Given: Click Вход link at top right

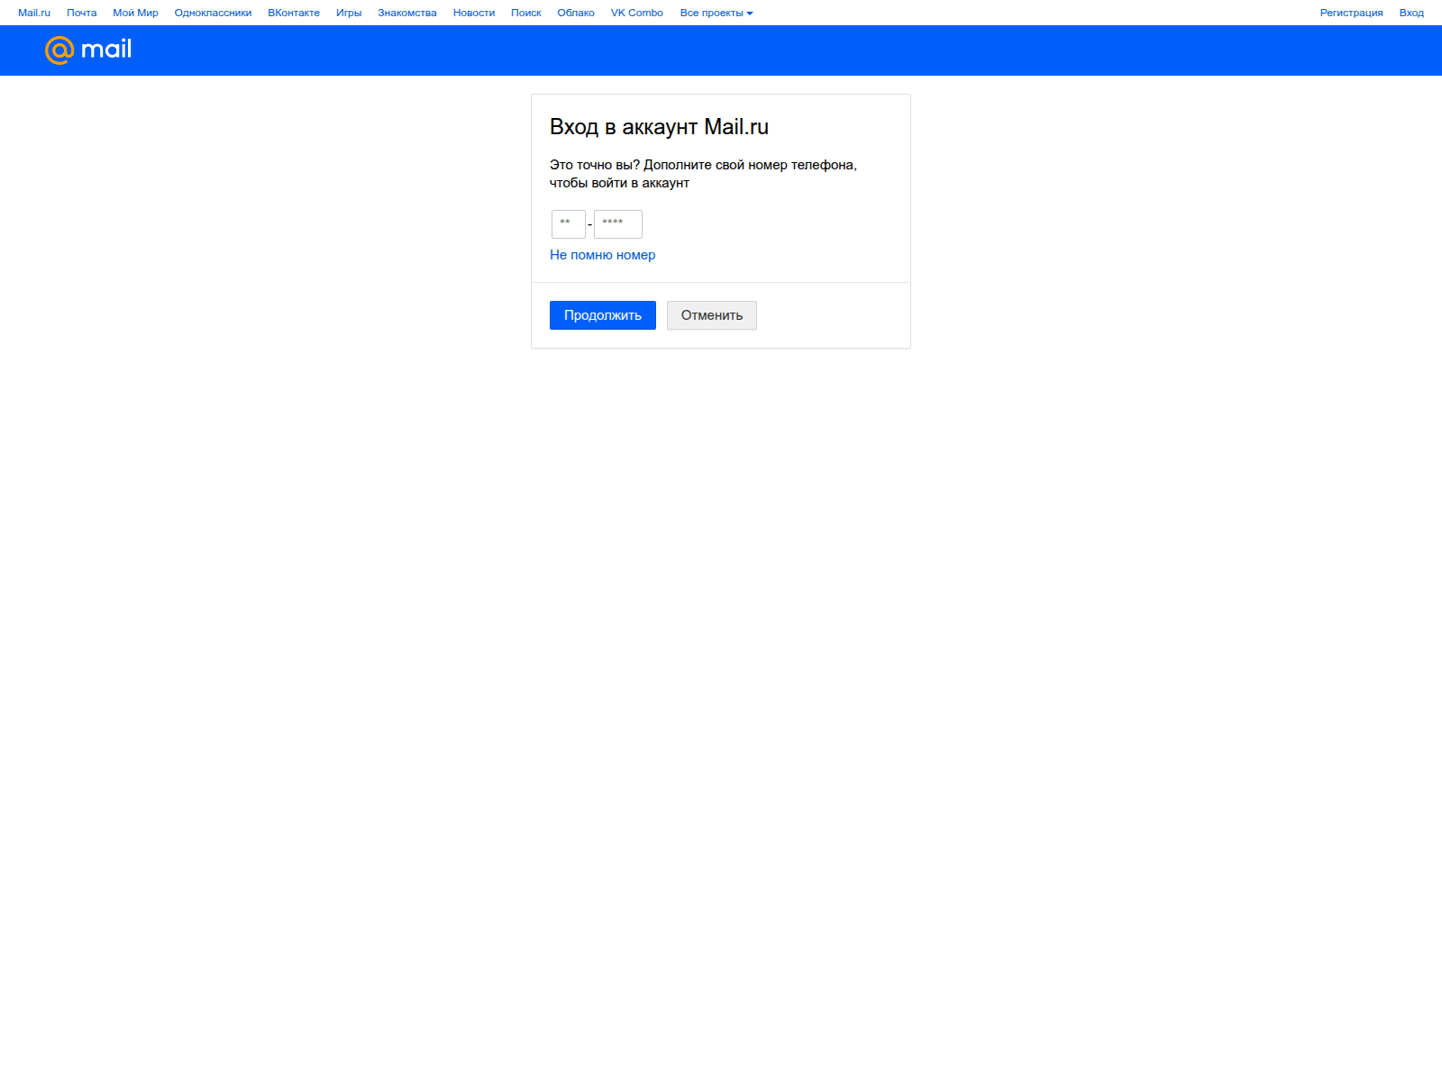Looking at the screenshot, I should pyautogui.click(x=1411, y=13).
